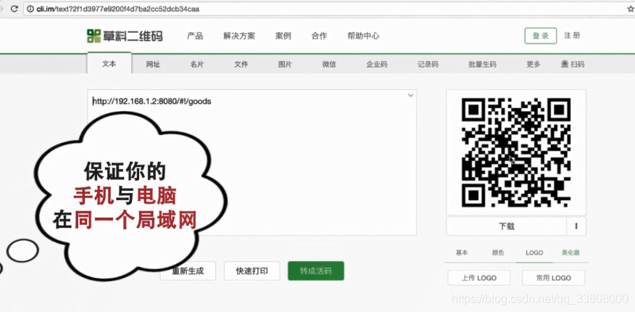Open the 美化器 tab
Viewport: 635px width, 312px height.
(x=570, y=253)
